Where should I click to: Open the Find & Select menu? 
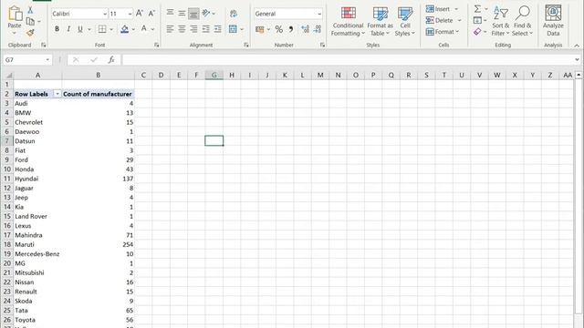[x=522, y=21]
